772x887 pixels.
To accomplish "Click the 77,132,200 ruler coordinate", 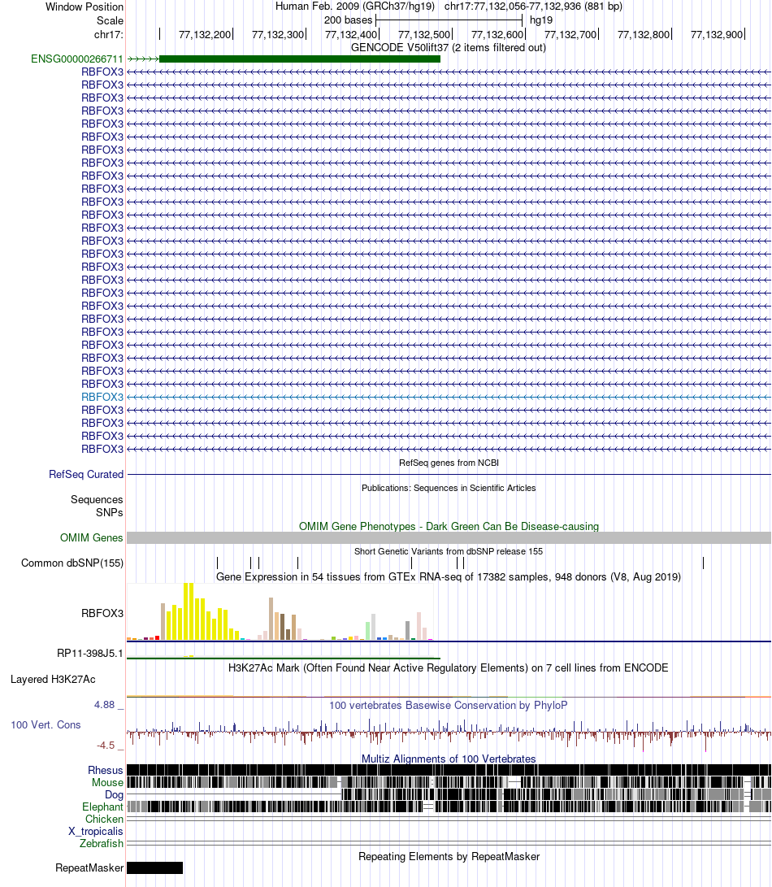I will 205,34.
